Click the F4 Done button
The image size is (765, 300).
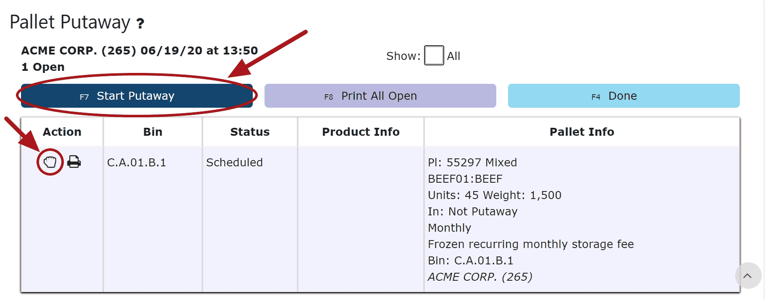coord(624,96)
